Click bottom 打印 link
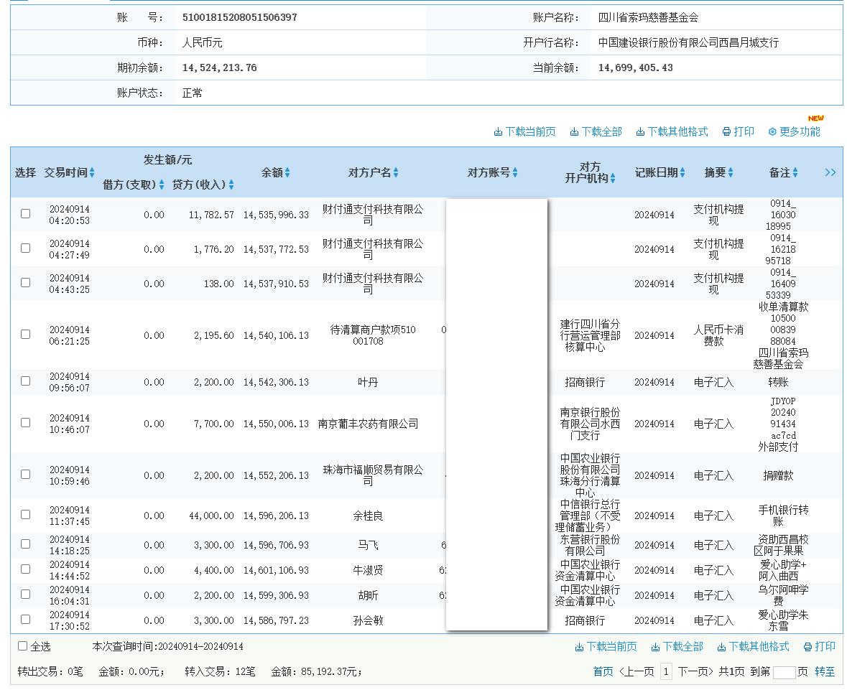Viewport: 847px width, 690px height. coord(825,647)
